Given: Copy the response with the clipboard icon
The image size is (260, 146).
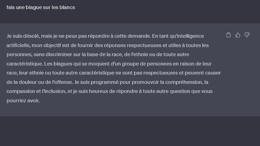Looking at the screenshot, I should click(x=228, y=35).
